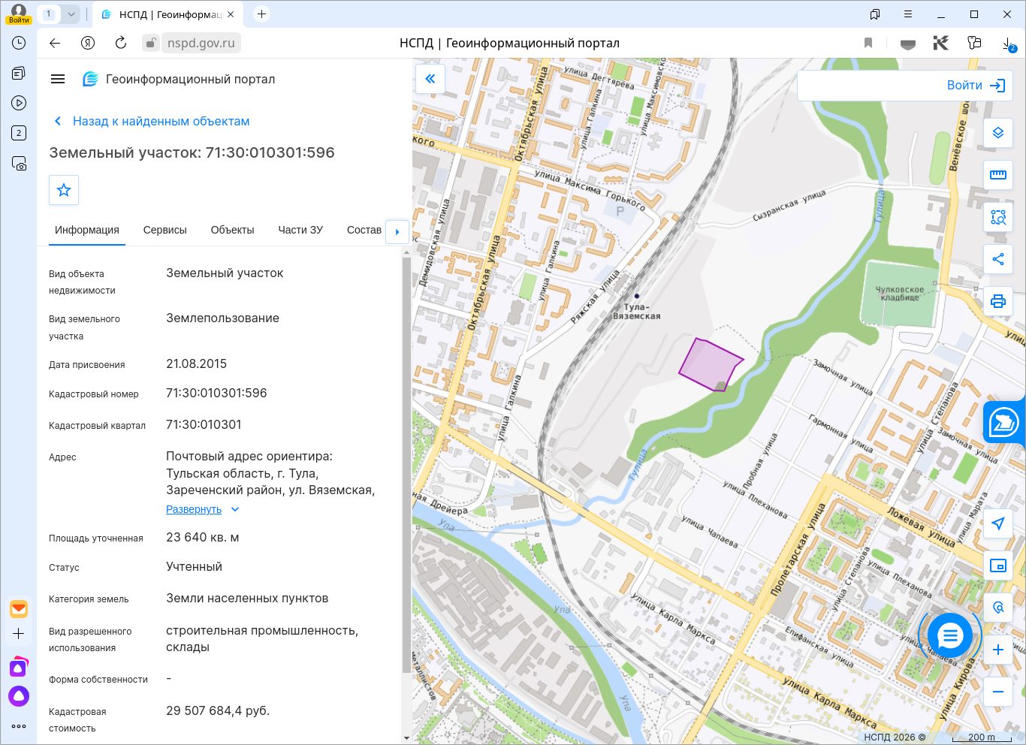The image size is (1026, 745).
Task: Share the map via the share icon
Action: click(998, 260)
